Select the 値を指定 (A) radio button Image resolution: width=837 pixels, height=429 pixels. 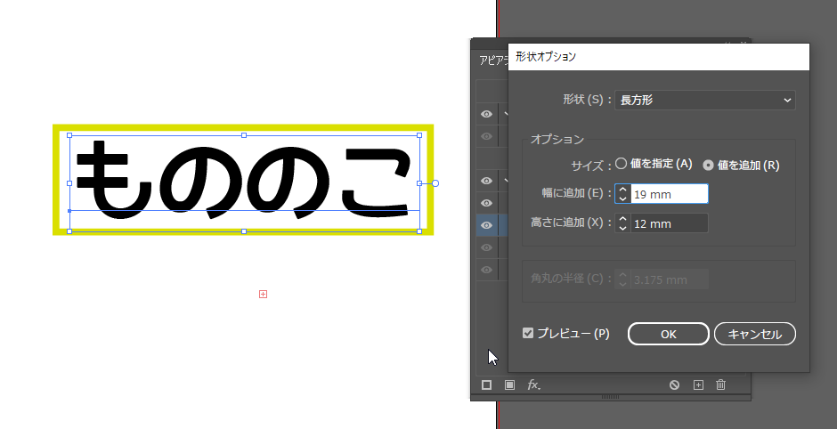(x=622, y=164)
